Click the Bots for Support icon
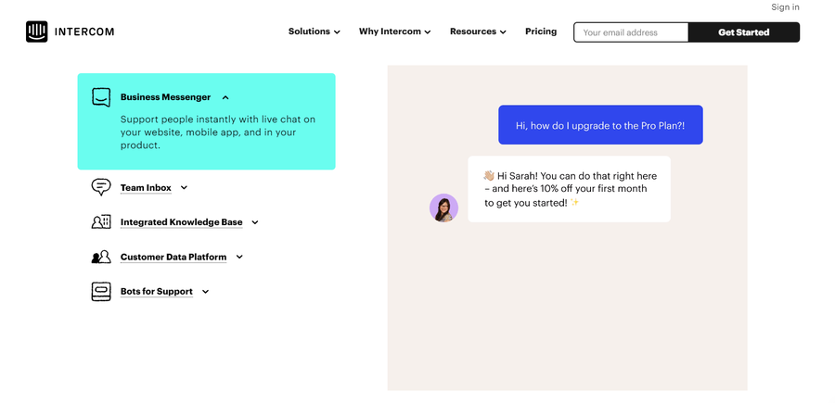The height and width of the screenshot is (403, 835). click(101, 291)
